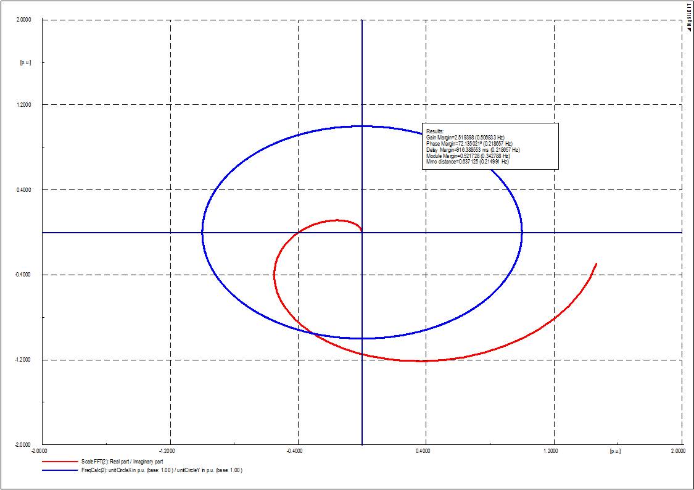Click the DIgSILENT logo in the corner
694x490 pixels.
(688, 16)
